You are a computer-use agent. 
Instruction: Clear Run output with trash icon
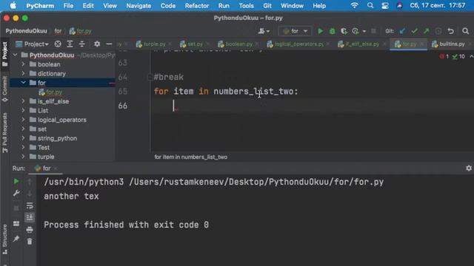point(30,242)
